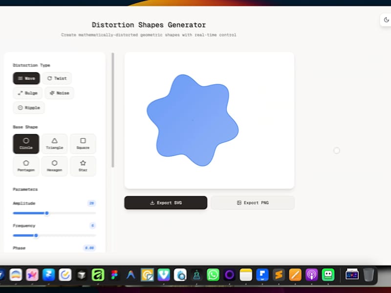Open the blue letter 'A' app in the dock
This screenshot has width=391, height=293.
(x=130, y=275)
